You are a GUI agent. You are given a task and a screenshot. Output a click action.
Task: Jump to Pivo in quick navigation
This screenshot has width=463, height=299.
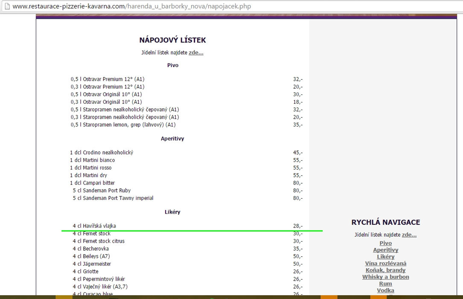click(386, 243)
